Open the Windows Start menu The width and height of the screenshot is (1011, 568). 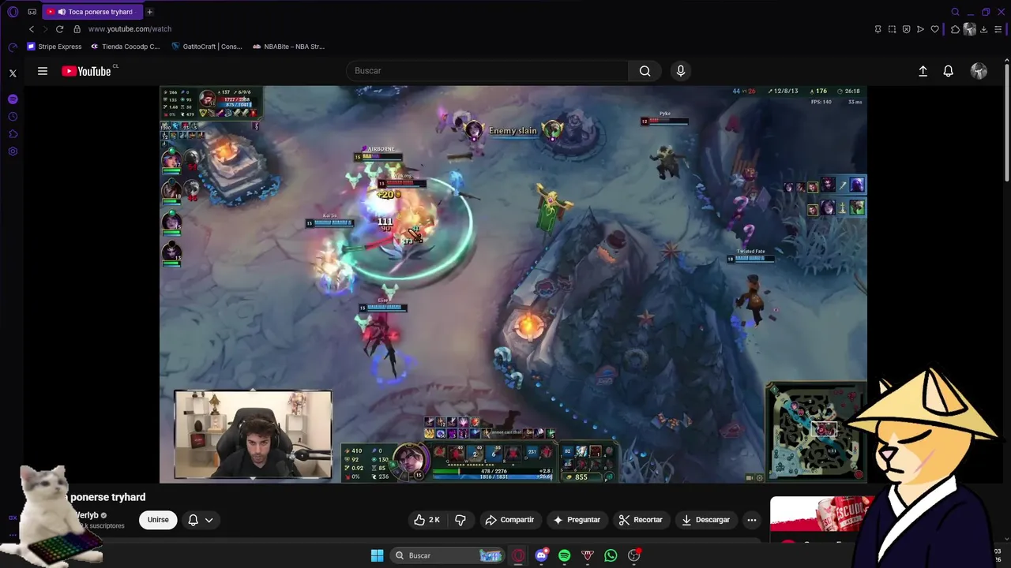click(377, 555)
